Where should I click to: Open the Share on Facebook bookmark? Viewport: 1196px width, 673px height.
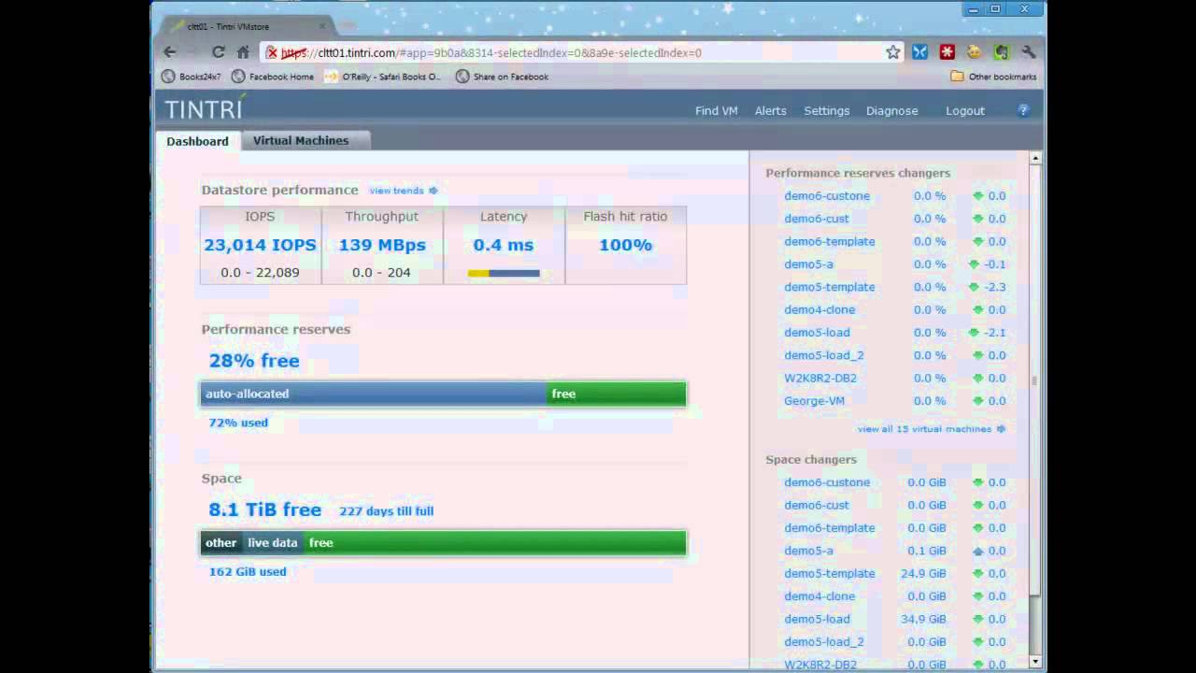click(502, 77)
